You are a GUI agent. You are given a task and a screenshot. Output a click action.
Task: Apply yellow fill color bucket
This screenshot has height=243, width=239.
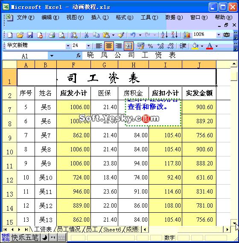click(x=195, y=46)
